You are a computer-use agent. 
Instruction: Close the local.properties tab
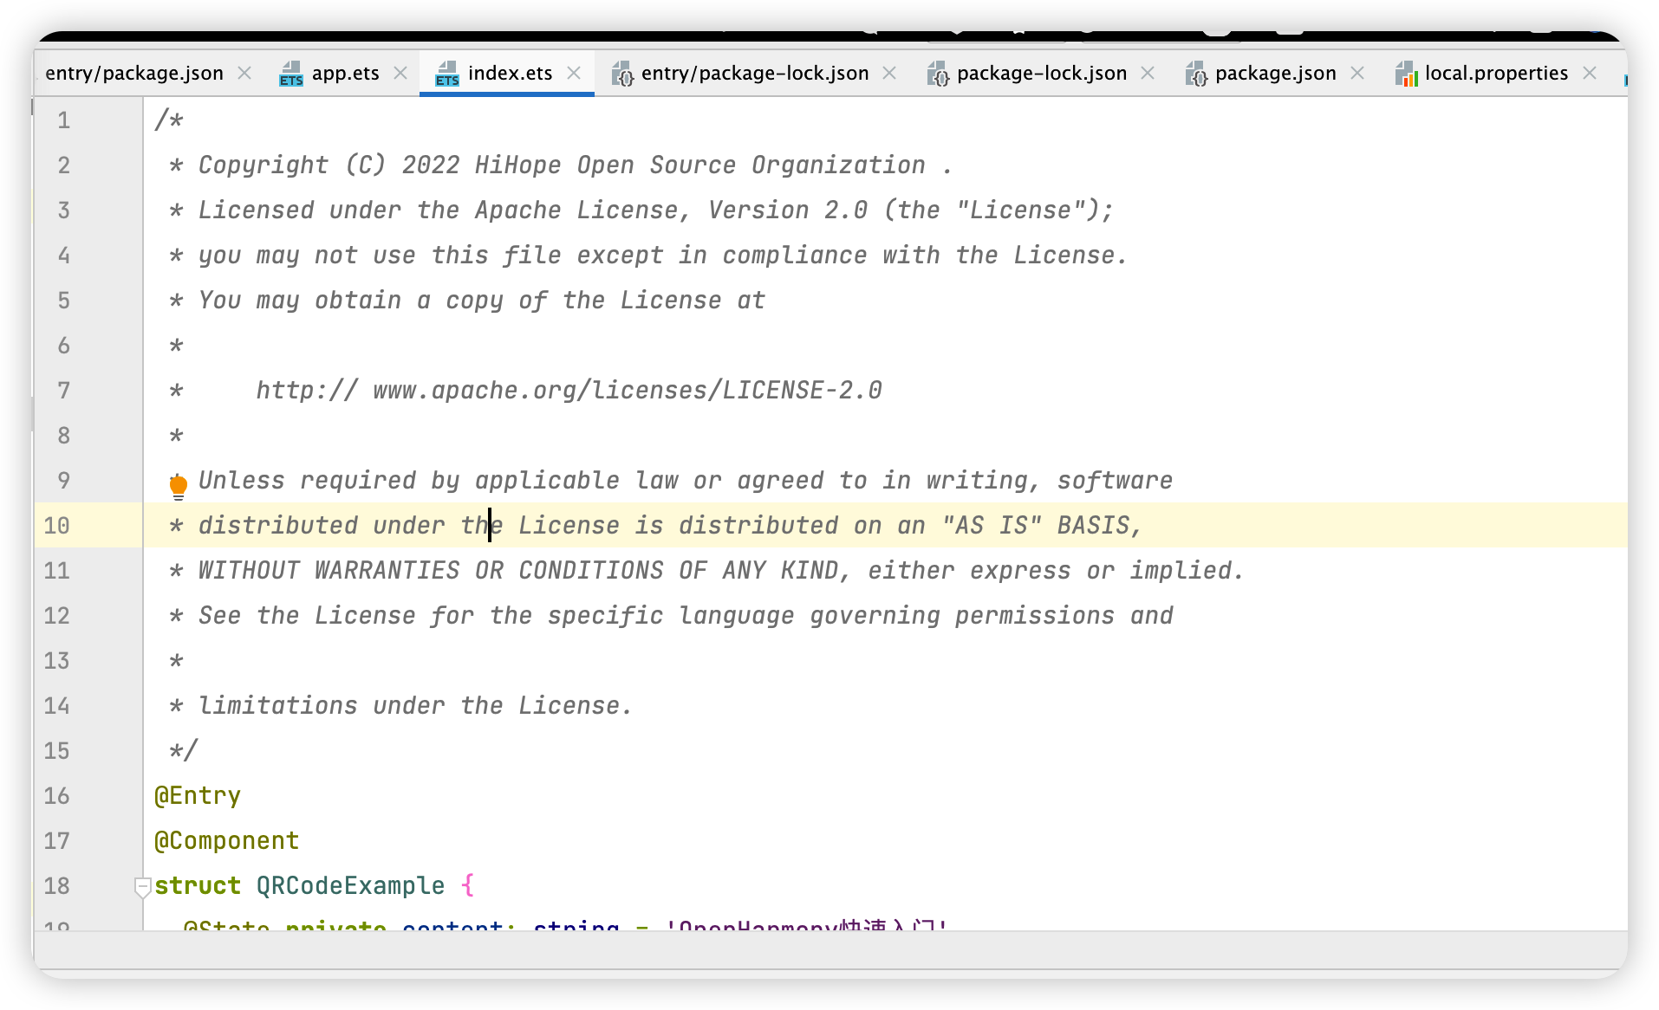1590,74
